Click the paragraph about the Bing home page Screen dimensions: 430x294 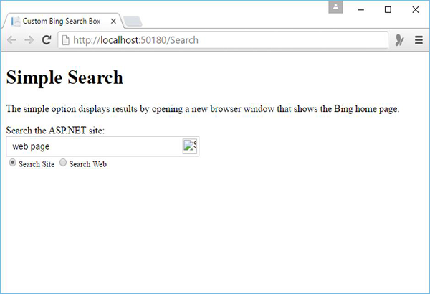[203, 109]
